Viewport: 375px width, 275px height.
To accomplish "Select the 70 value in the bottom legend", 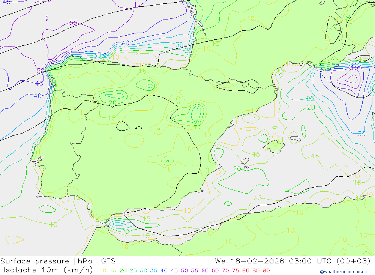I will click(225, 270).
